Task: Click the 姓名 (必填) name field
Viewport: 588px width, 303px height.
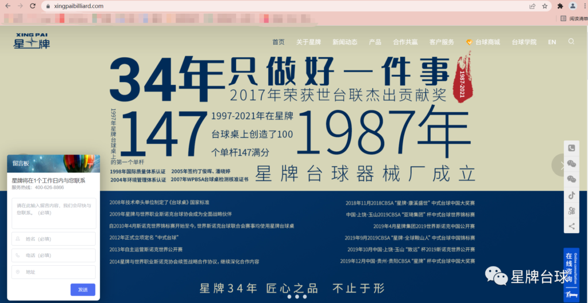Action: point(53,239)
